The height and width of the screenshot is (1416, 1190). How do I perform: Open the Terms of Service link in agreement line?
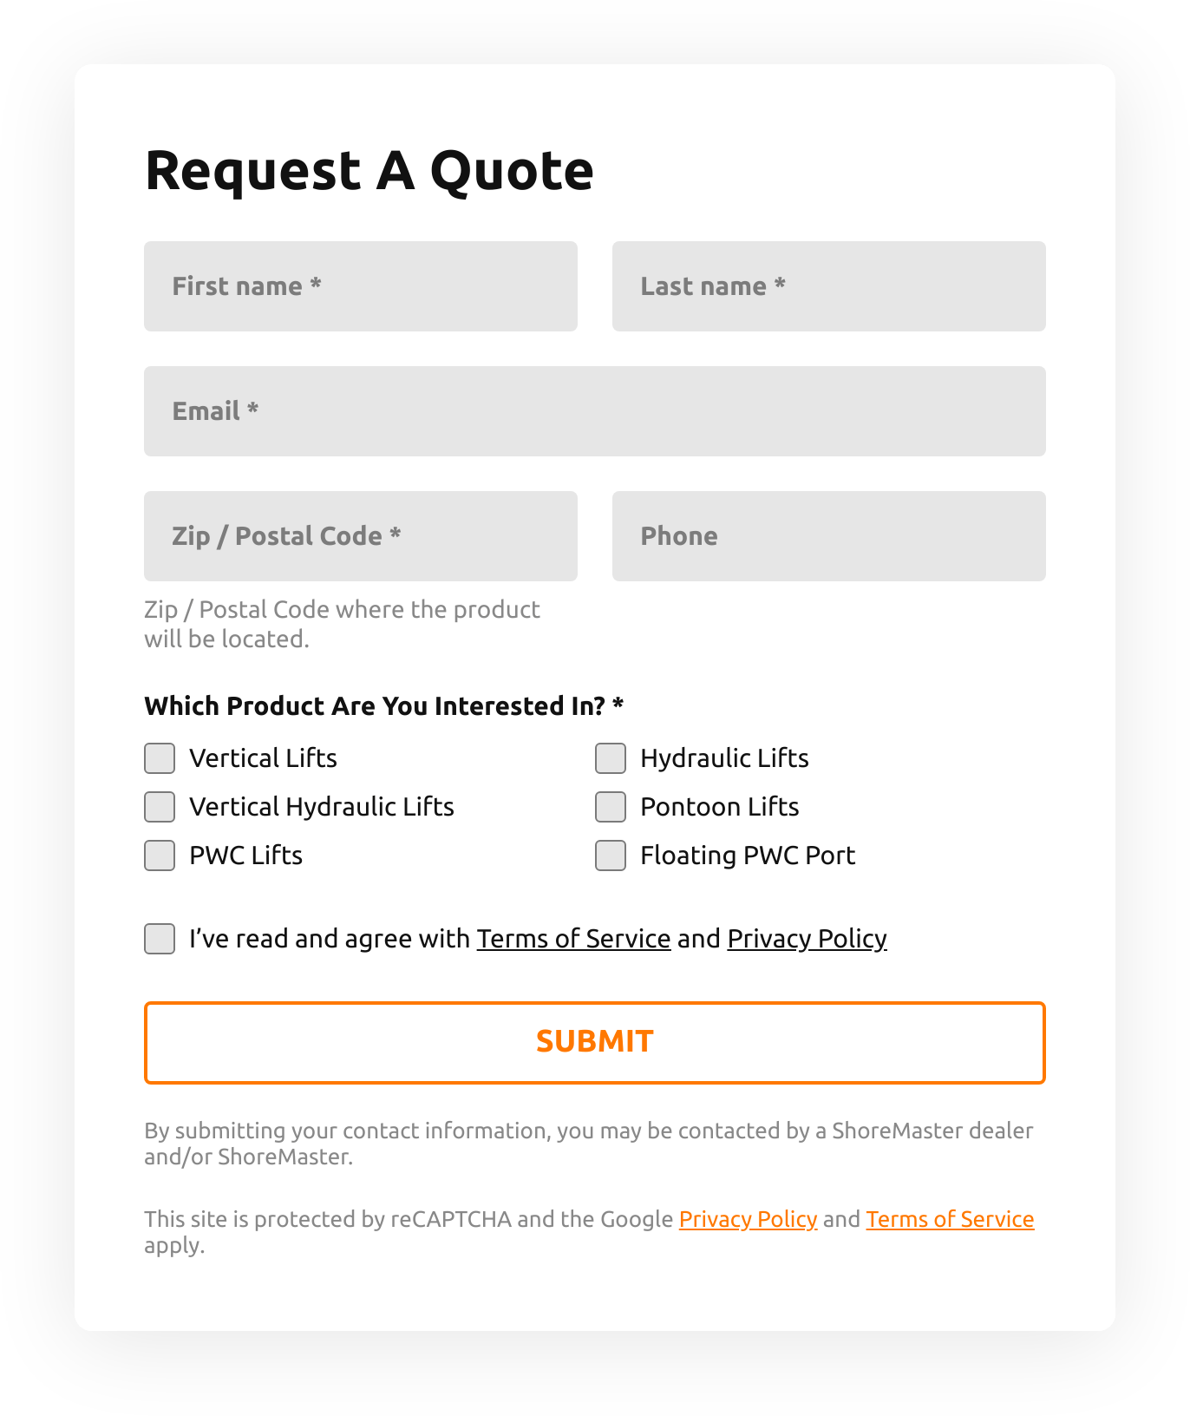tap(573, 939)
